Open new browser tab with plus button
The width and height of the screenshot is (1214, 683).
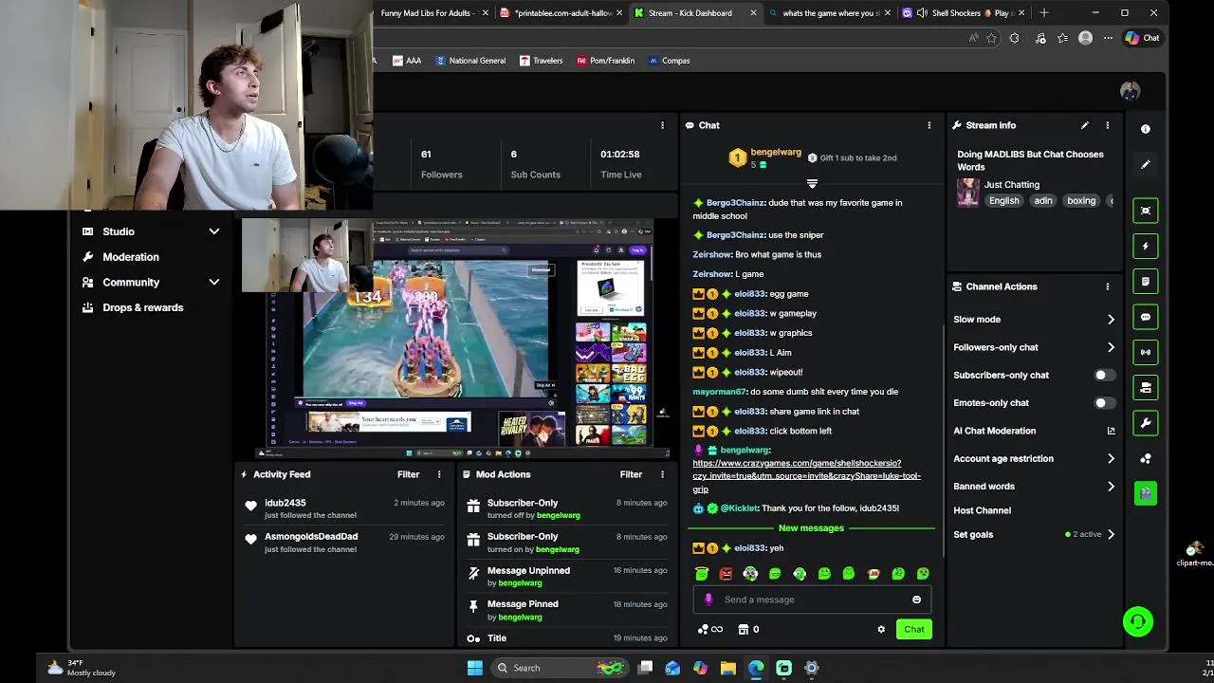(1044, 13)
